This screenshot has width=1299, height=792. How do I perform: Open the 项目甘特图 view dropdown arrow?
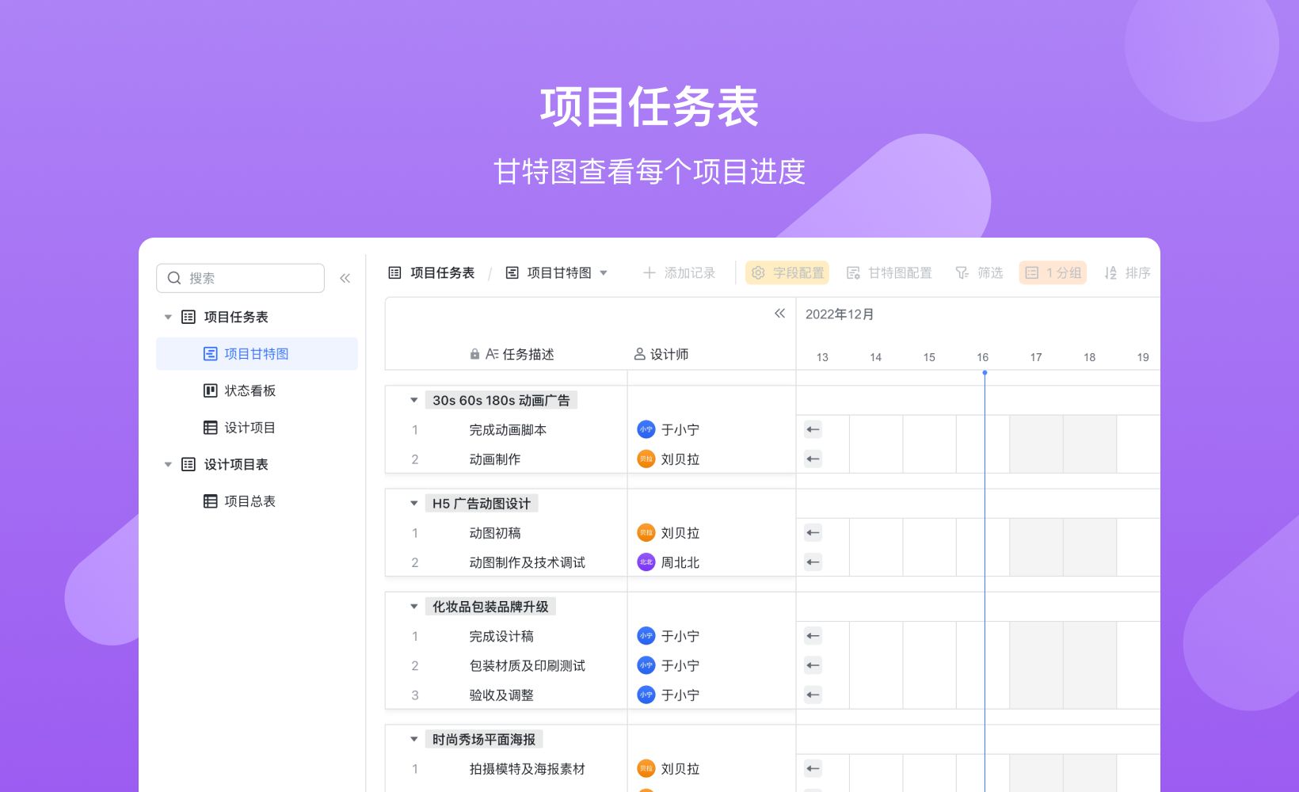point(604,273)
